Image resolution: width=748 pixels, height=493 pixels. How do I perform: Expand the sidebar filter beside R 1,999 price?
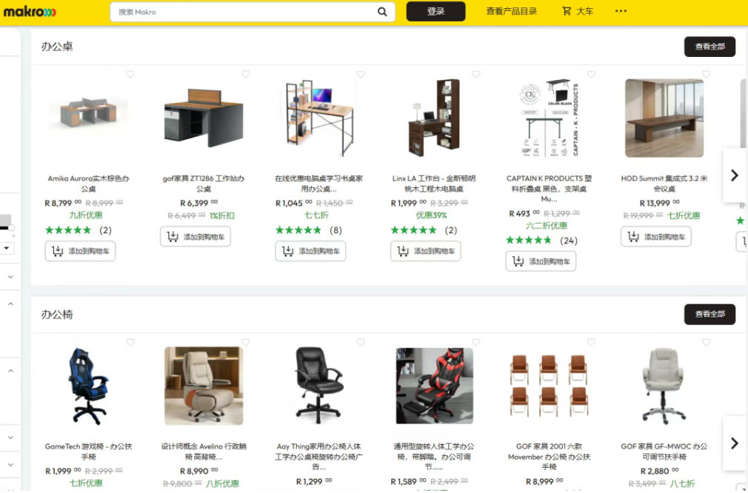[10, 464]
